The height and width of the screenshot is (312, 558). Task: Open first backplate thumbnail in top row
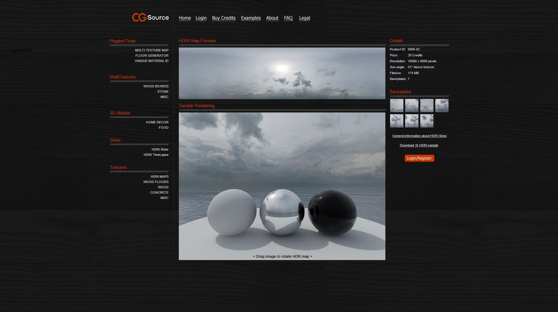[x=397, y=105]
